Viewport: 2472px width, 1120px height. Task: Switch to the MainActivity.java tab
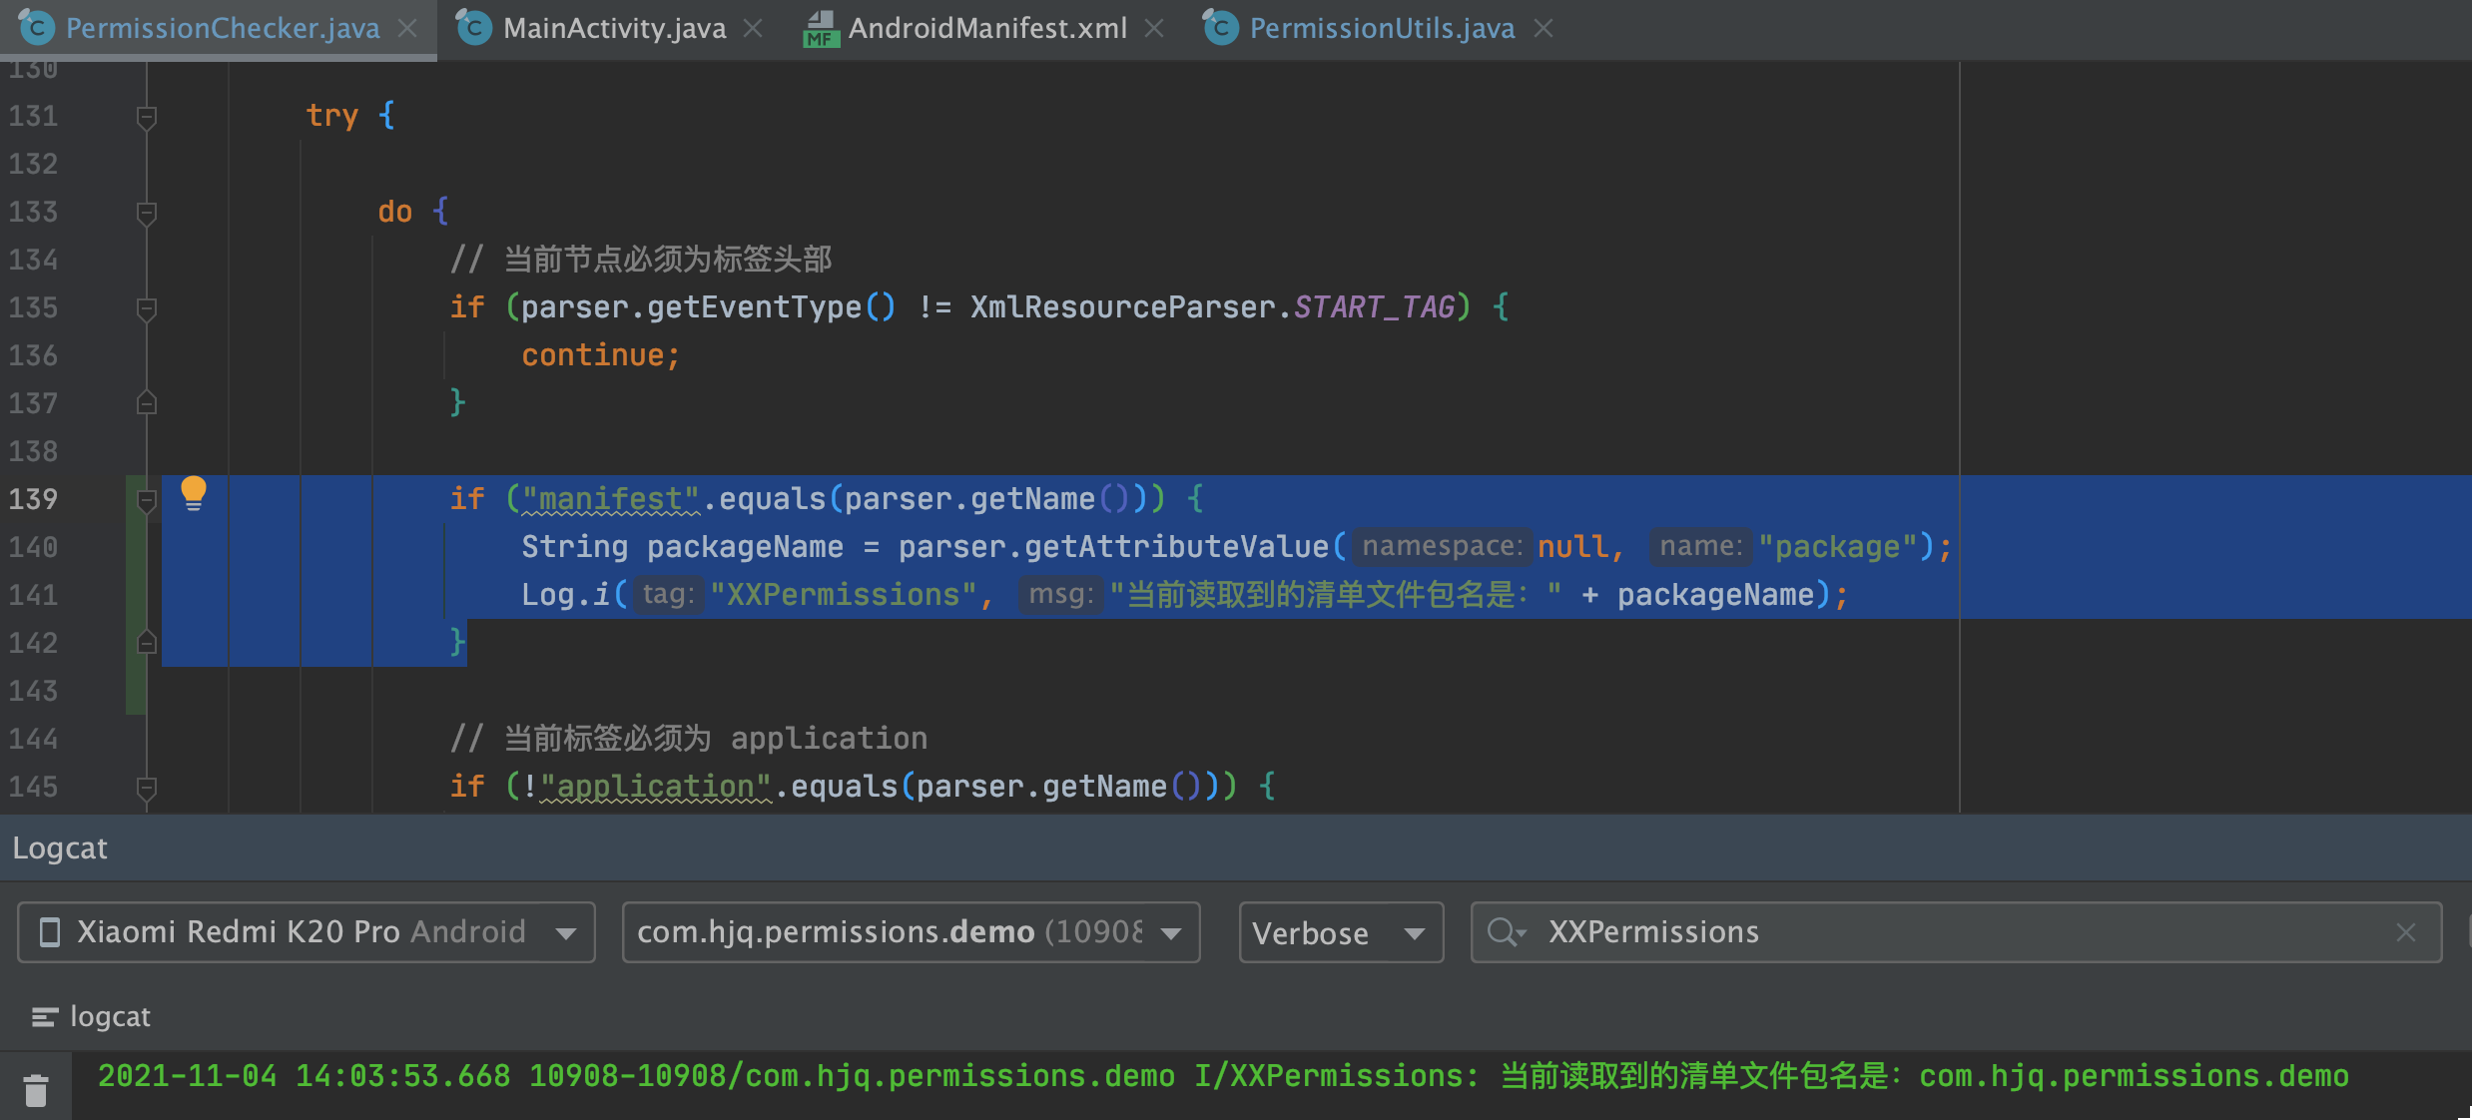coord(612,27)
